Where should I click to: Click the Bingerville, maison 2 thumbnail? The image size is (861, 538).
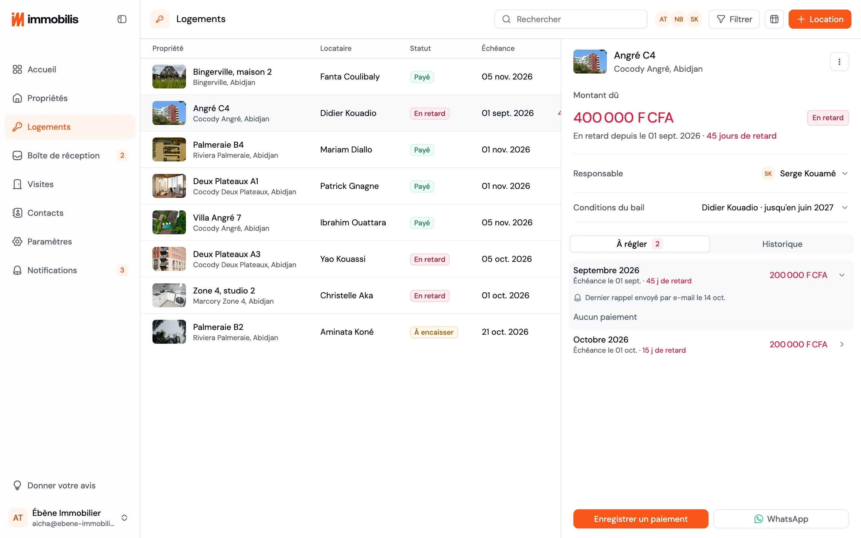(x=169, y=77)
